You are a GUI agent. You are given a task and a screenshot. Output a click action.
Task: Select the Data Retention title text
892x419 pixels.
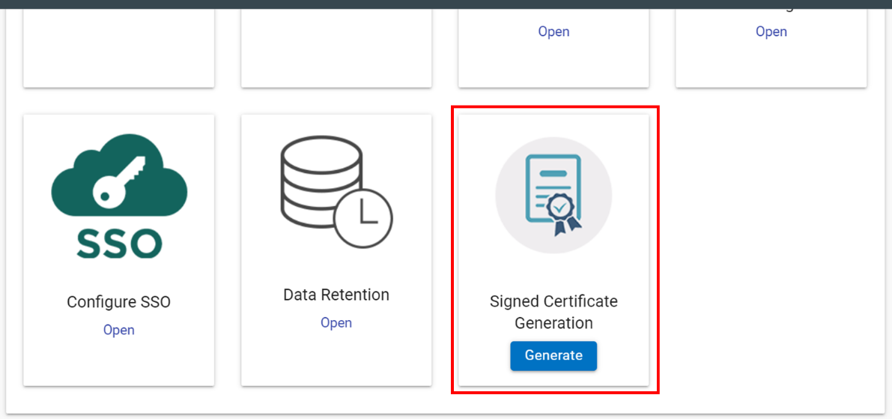(336, 295)
